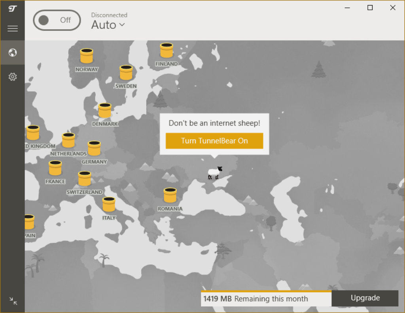Select the Norway tunnel
The width and height of the screenshot is (405, 313).
(87, 56)
